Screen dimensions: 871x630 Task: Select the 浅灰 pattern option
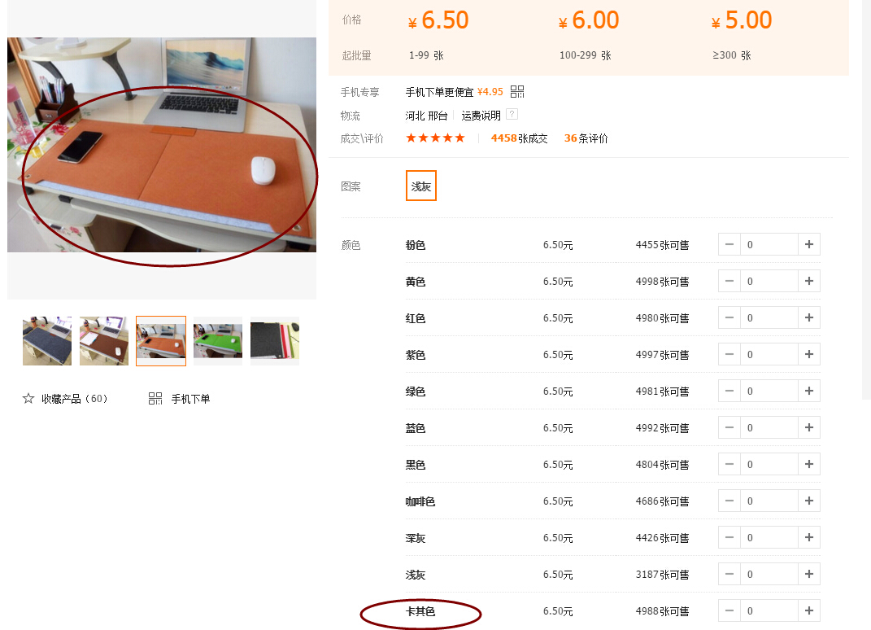(x=421, y=186)
